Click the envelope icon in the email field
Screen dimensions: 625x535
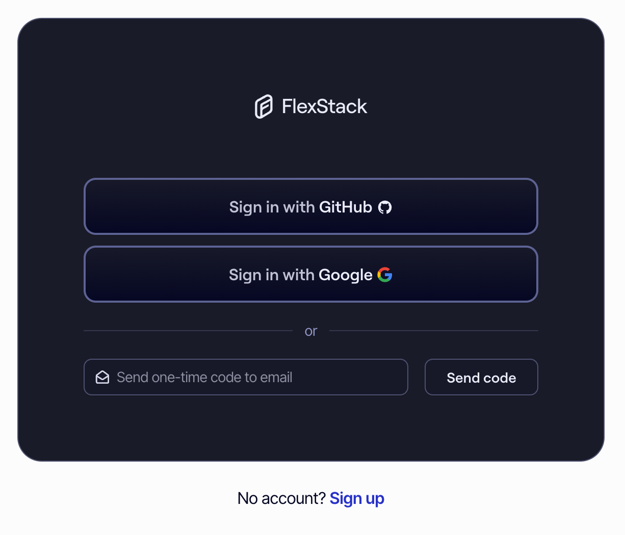click(x=102, y=377)
